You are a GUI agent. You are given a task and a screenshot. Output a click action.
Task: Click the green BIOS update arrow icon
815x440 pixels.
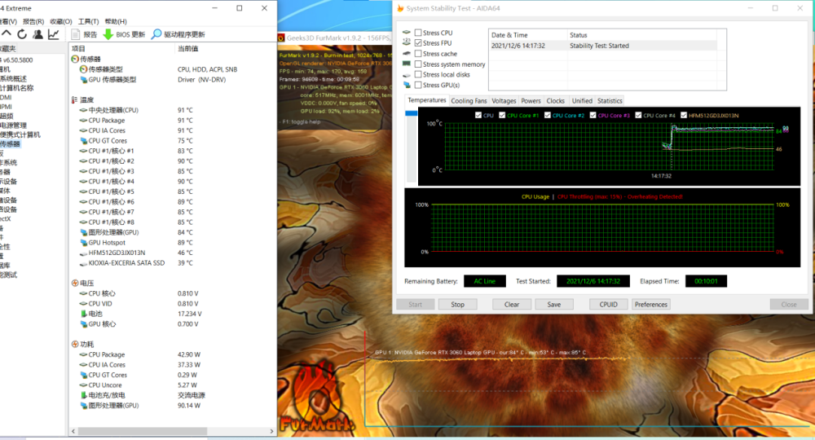coord(108,34)
